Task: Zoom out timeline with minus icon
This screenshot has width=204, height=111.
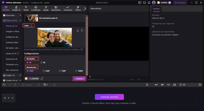Action: point(181,85)
